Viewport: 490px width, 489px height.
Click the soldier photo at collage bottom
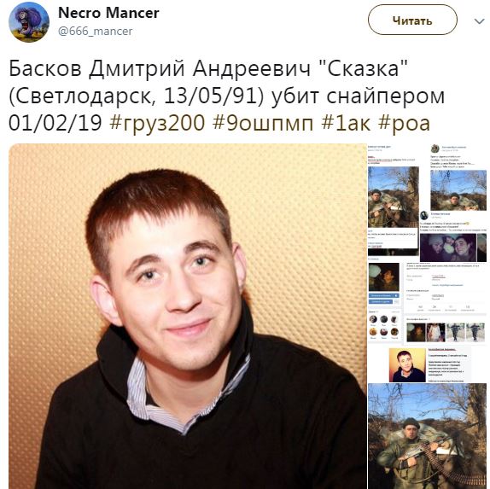[x=427, y=436]
